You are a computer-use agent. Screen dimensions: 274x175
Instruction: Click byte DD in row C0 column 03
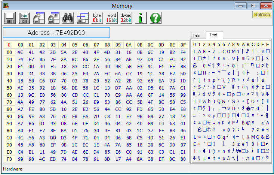tap(53, 138)
